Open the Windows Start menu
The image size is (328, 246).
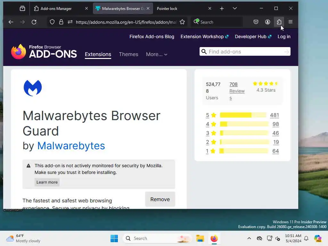click(x=114, y=238)
